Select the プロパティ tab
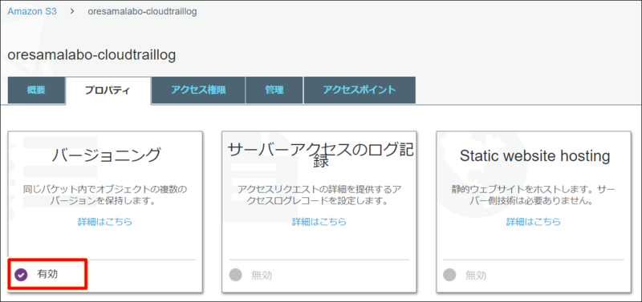Screen dimensions: 642x302 tap(108, 90)
